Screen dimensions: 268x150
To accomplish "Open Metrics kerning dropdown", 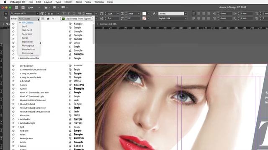I will click(96, 13).
